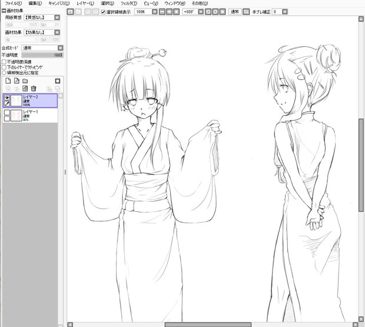The width and height of the screenshot is (365, 327).
Task: Open the 合成モード blend mode dropdown
Action: pyautogui.click(x=60, y=48)
